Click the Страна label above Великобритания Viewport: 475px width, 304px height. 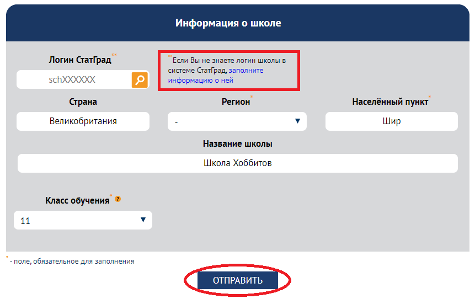83,102
